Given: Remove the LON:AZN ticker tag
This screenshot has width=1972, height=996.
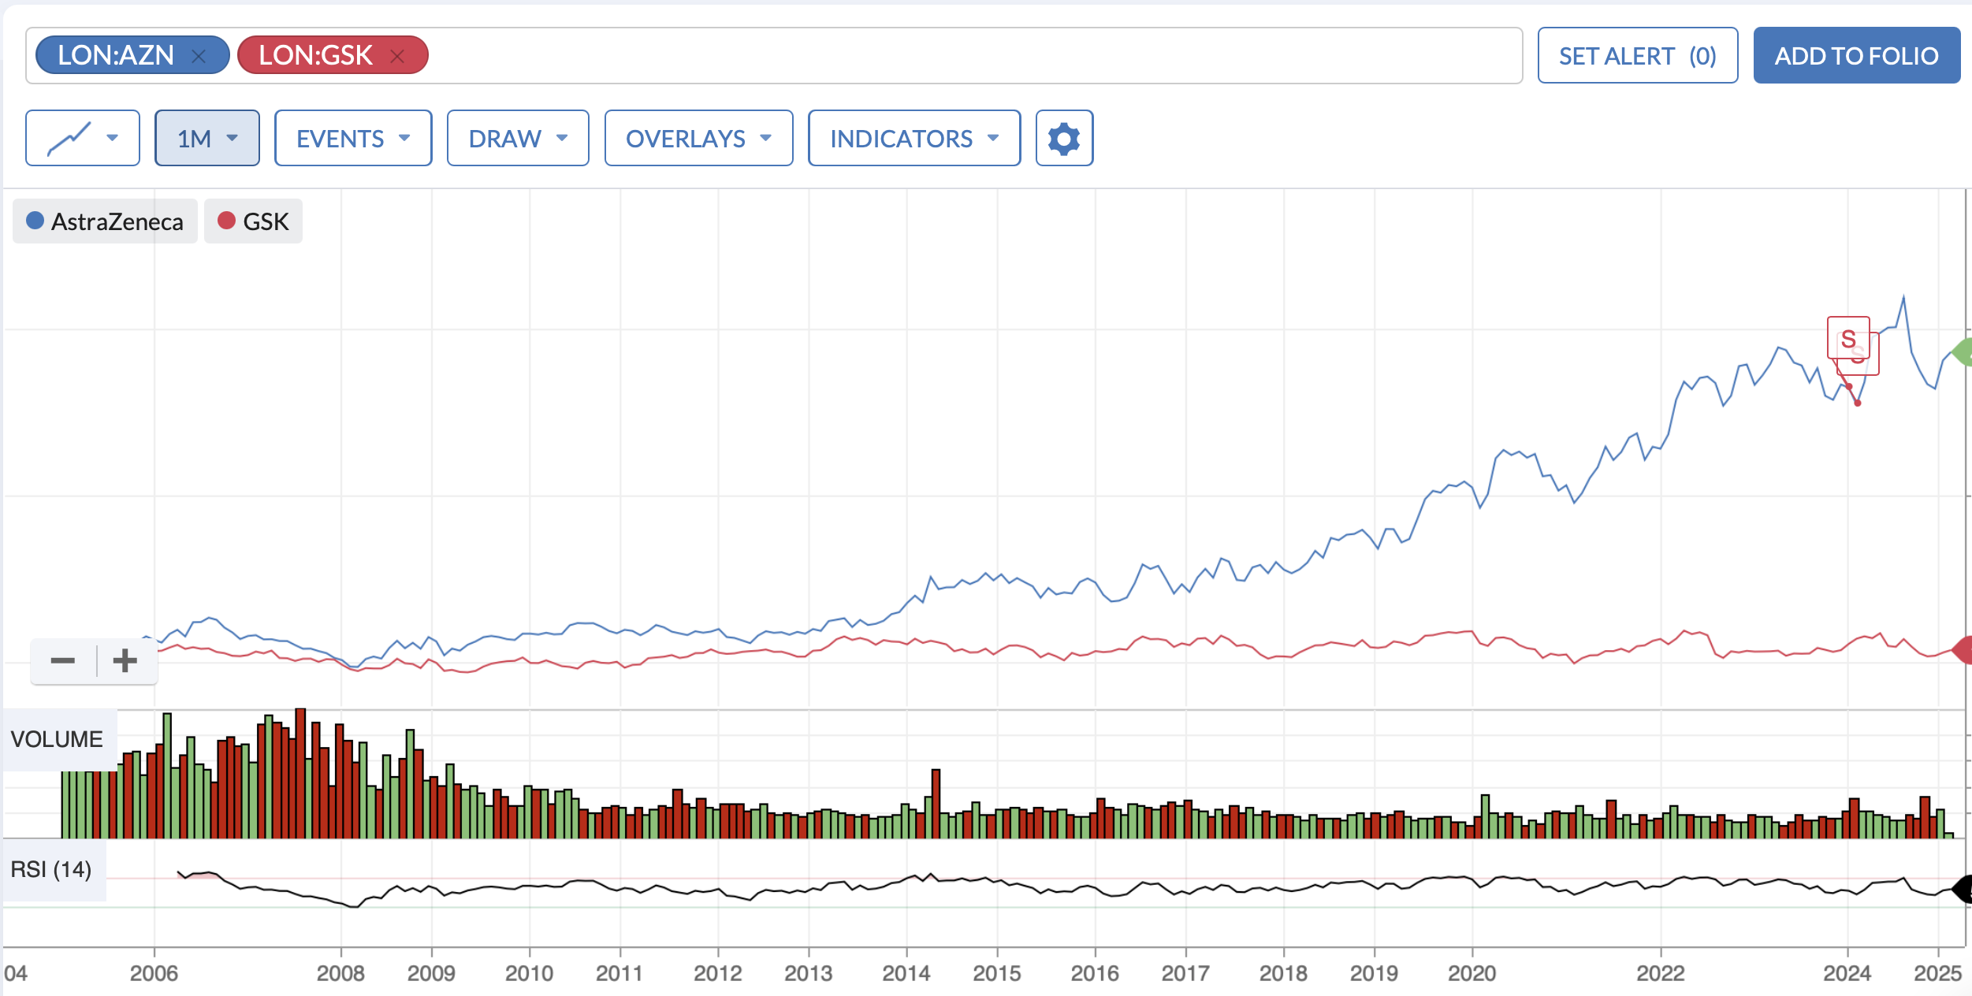Looking at the screenshot, I should click(199, 56).
